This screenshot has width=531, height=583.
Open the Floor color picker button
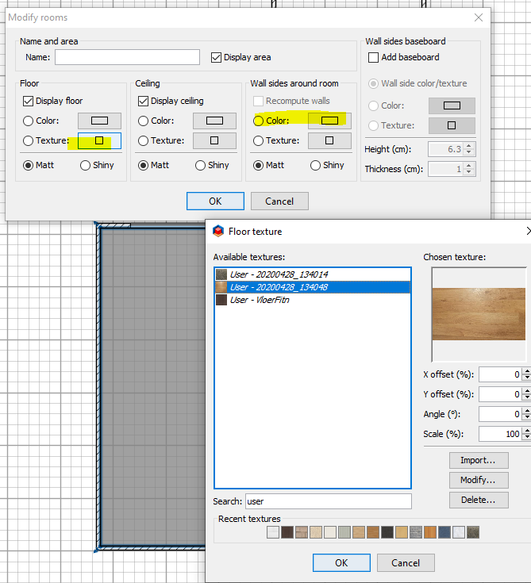pyautogui.click(x=99, y=121)
